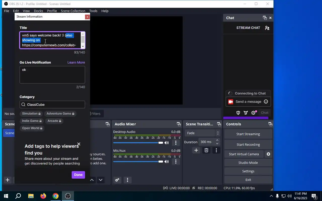Open Windows Start menu
This screenshot has height=201, width=322.
point(6,196)
